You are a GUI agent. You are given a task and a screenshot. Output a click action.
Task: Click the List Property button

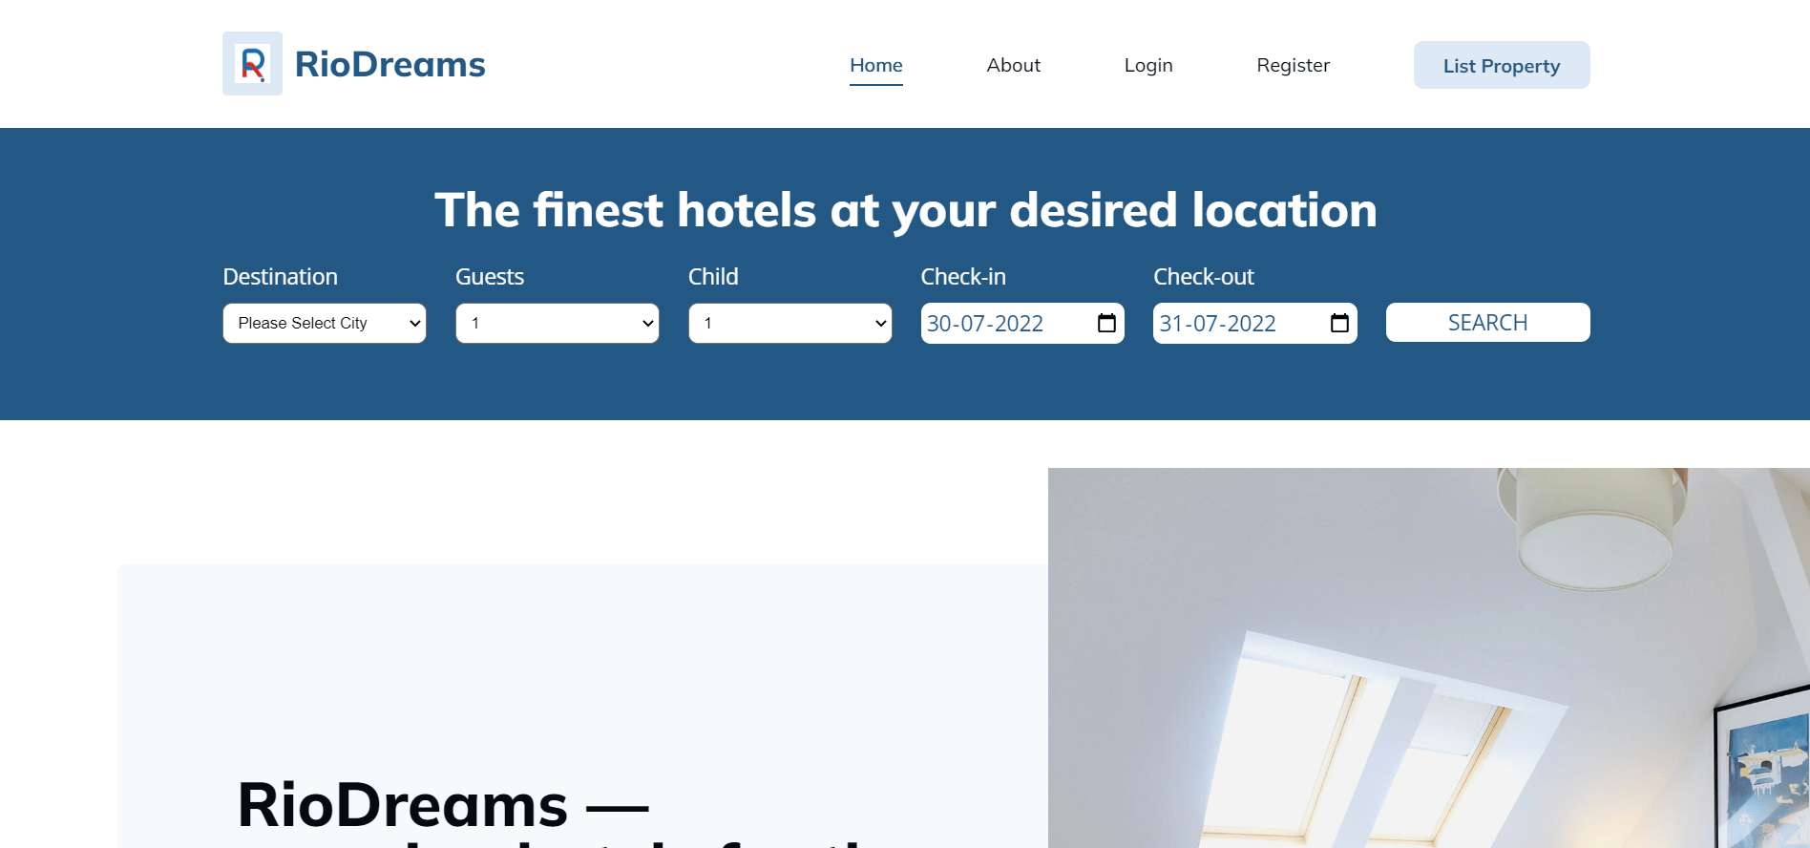coord(1502,65)
